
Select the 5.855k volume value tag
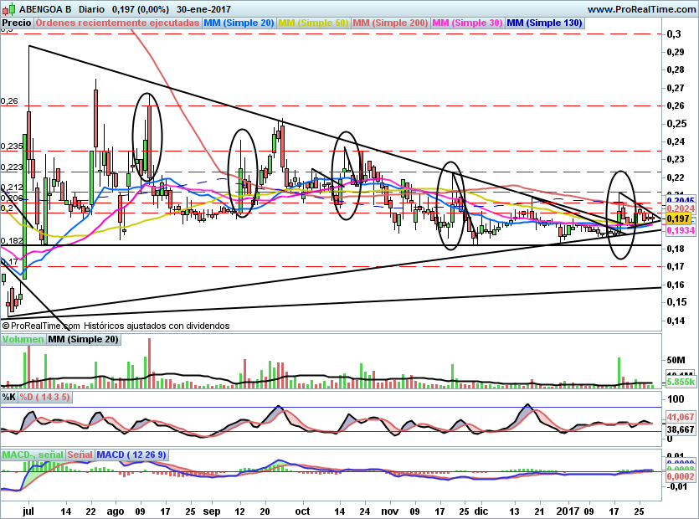click(x=681, y=382)
